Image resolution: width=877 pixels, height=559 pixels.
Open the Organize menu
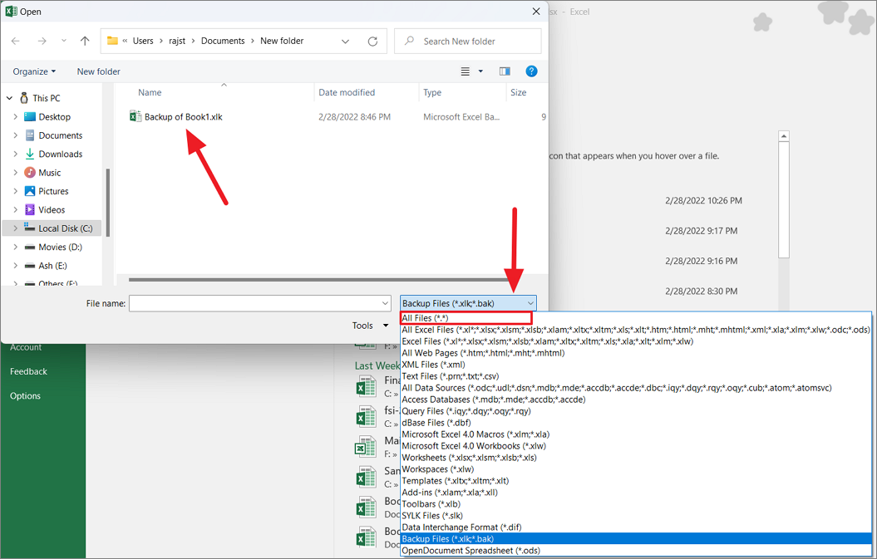tap(34, 71)
